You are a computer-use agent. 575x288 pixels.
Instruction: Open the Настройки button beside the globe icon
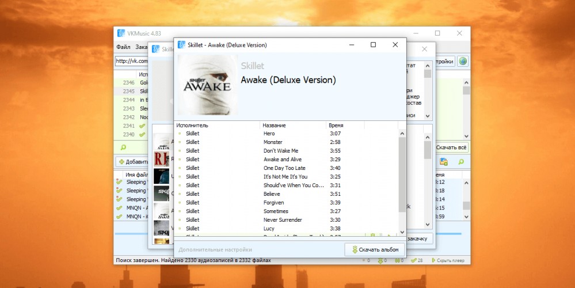tap(444, 61)
